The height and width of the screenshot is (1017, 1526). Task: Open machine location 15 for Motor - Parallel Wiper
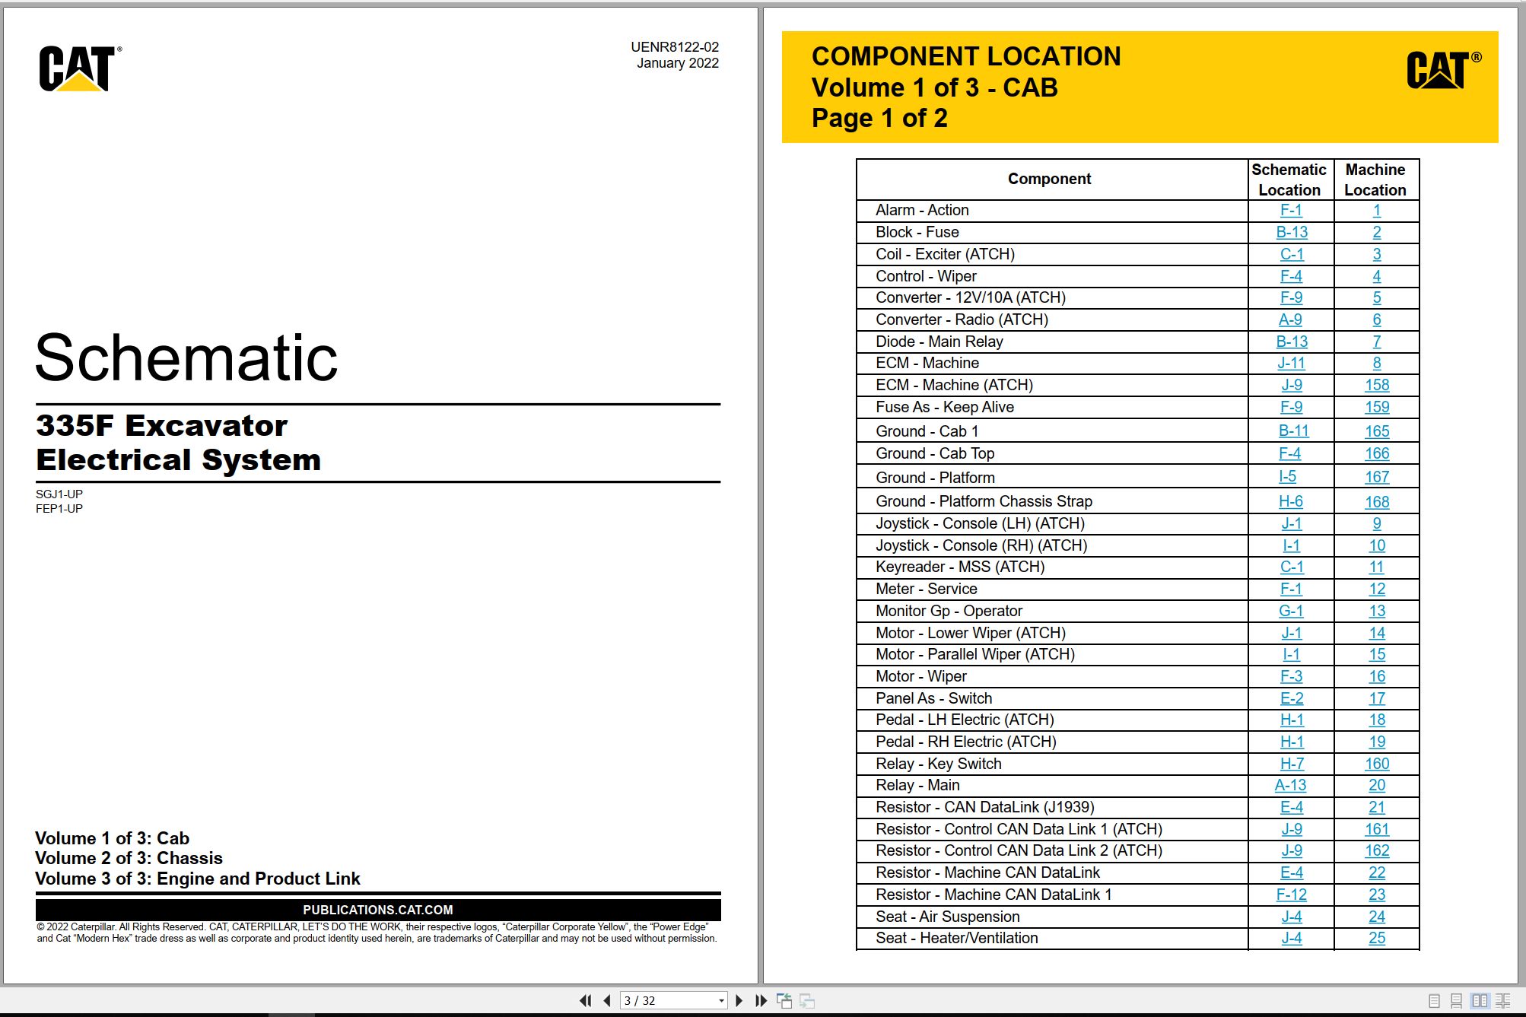pyautogui.click(x=1377, y=654)
